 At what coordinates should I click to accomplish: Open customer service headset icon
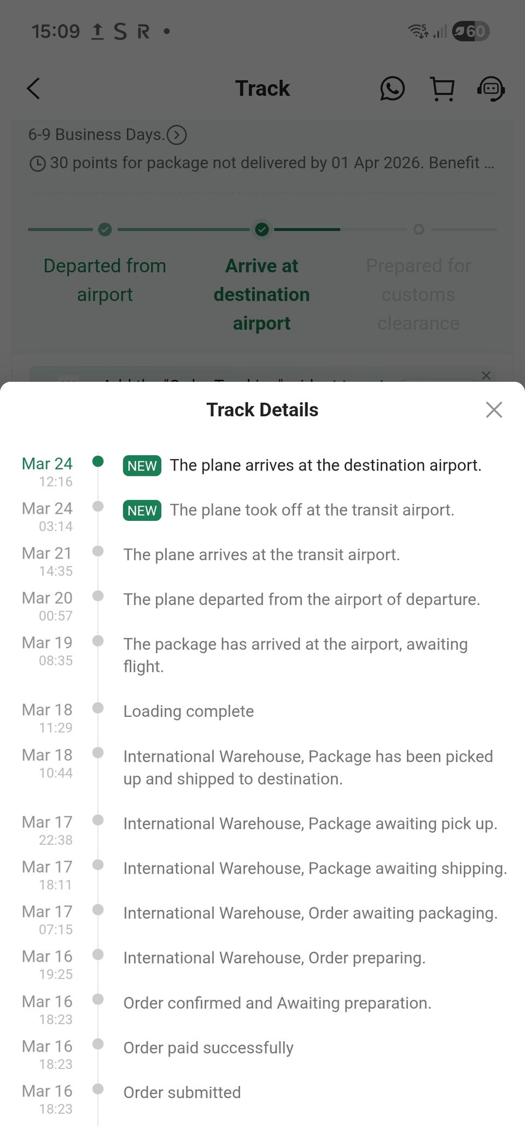point(491,89)
